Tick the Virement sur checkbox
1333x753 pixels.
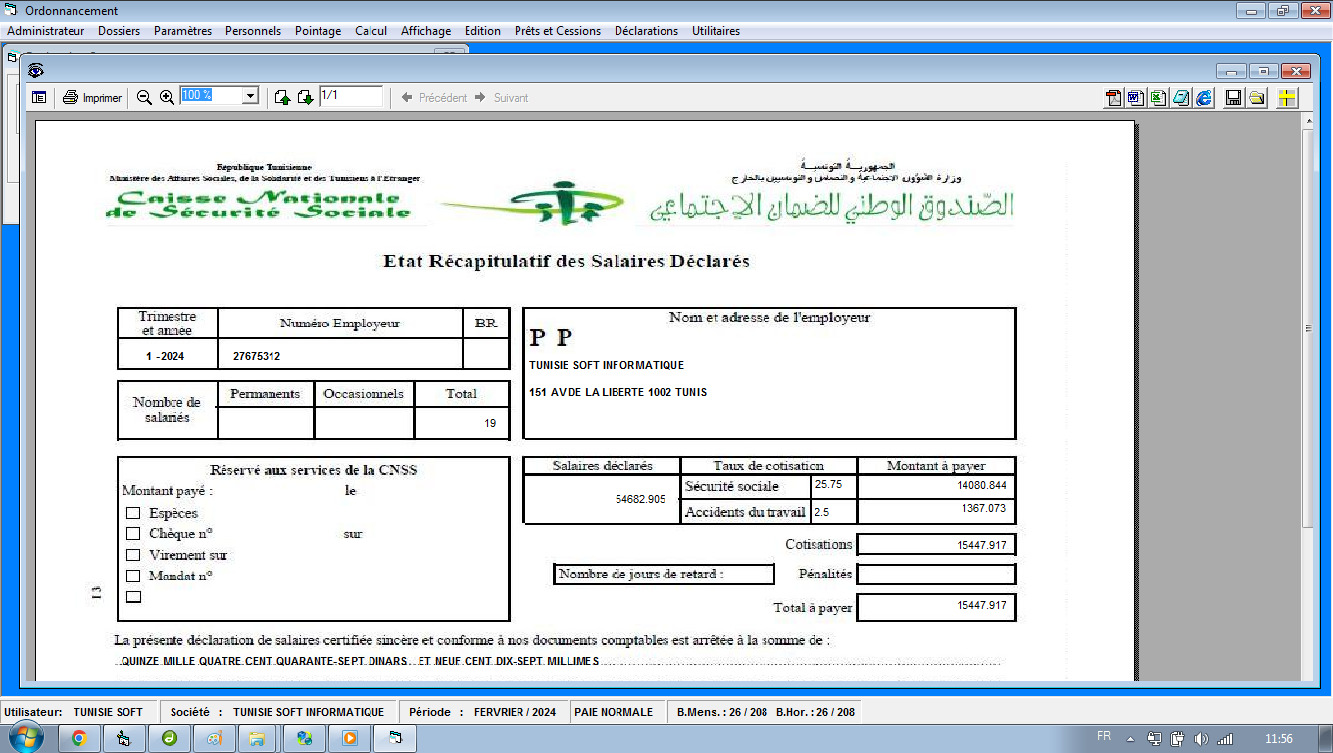click(x=133, y=555)
